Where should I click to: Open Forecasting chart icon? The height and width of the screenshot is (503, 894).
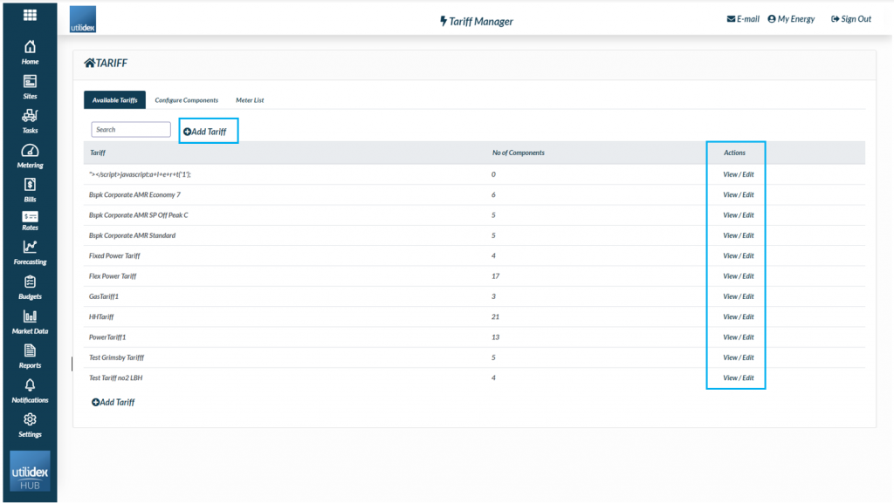(x=30, y=252)
